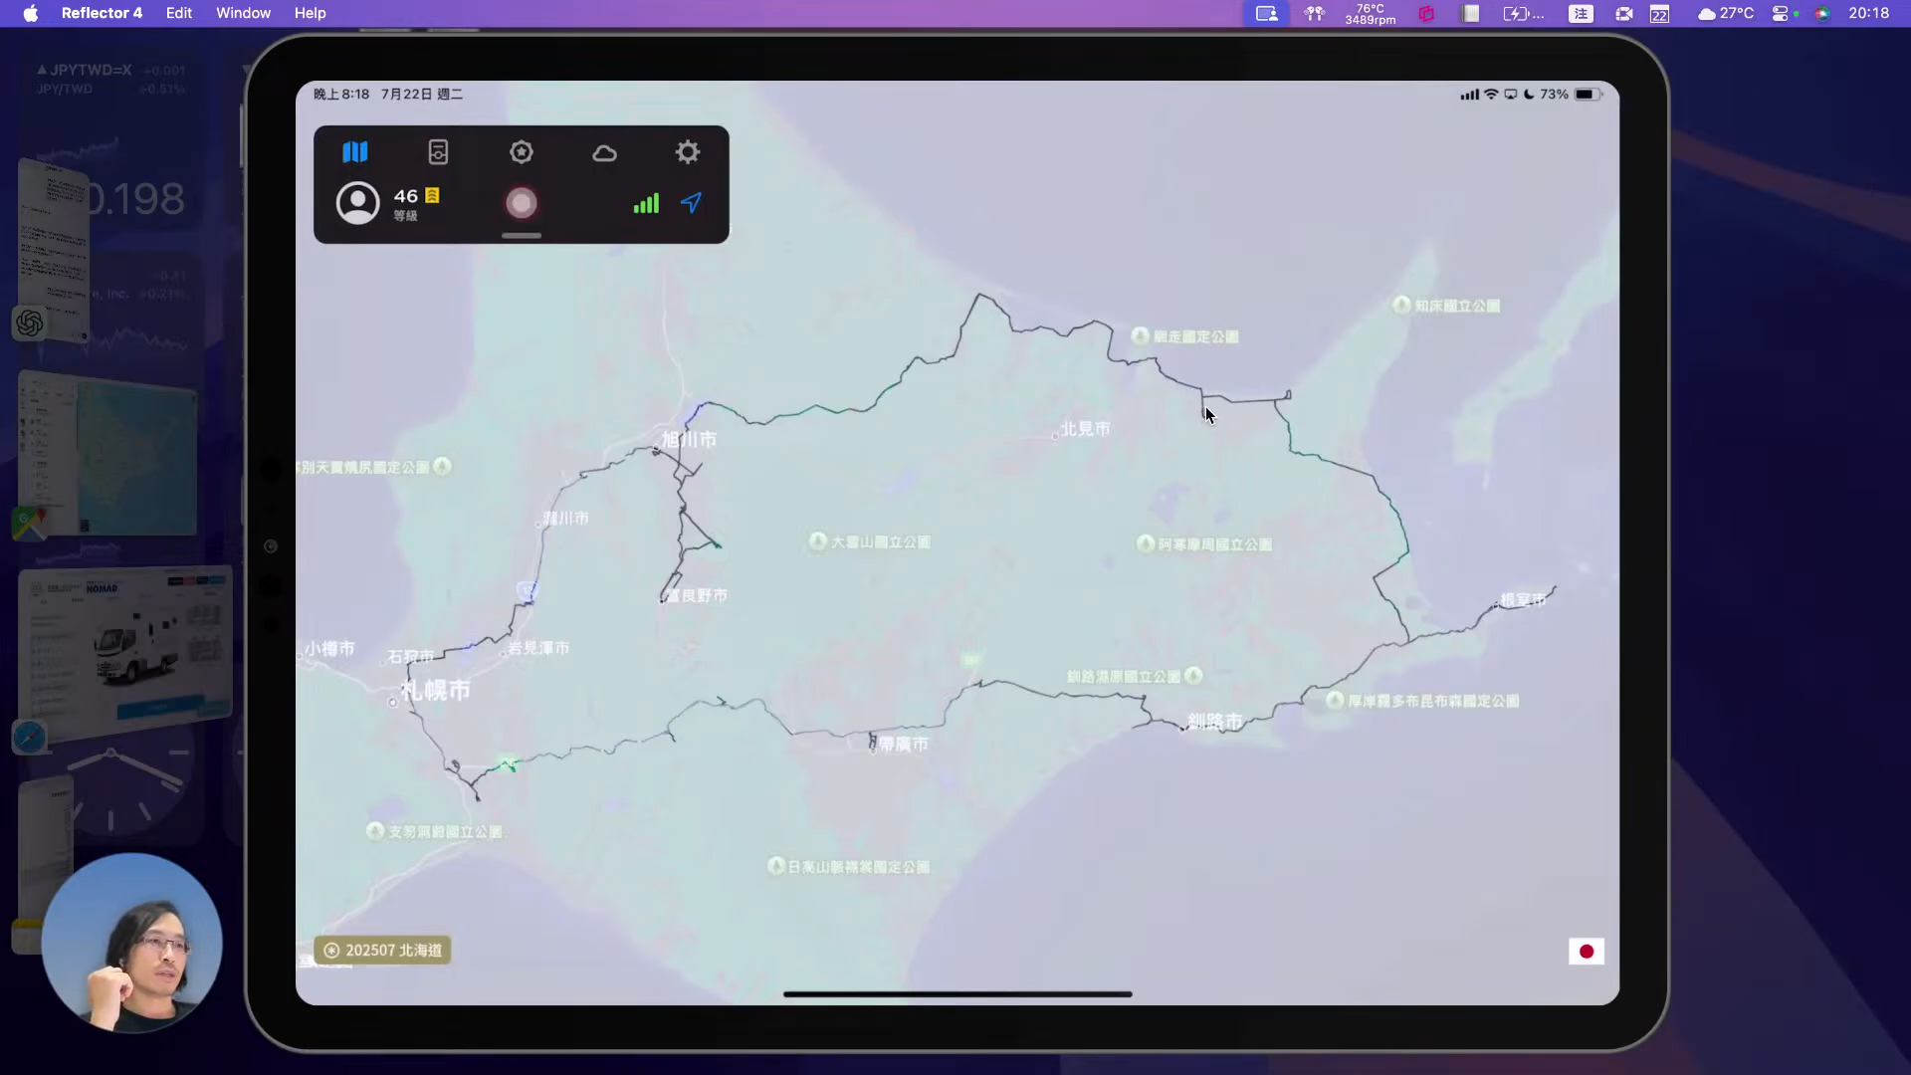Open the Edit menu
Screen dimensions: 1911x1075
[x=179, y=13]
